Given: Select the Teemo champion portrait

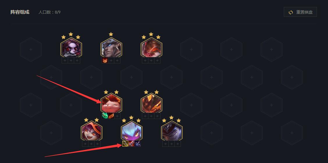Looking at the screenshot, I should pos(111,103).
